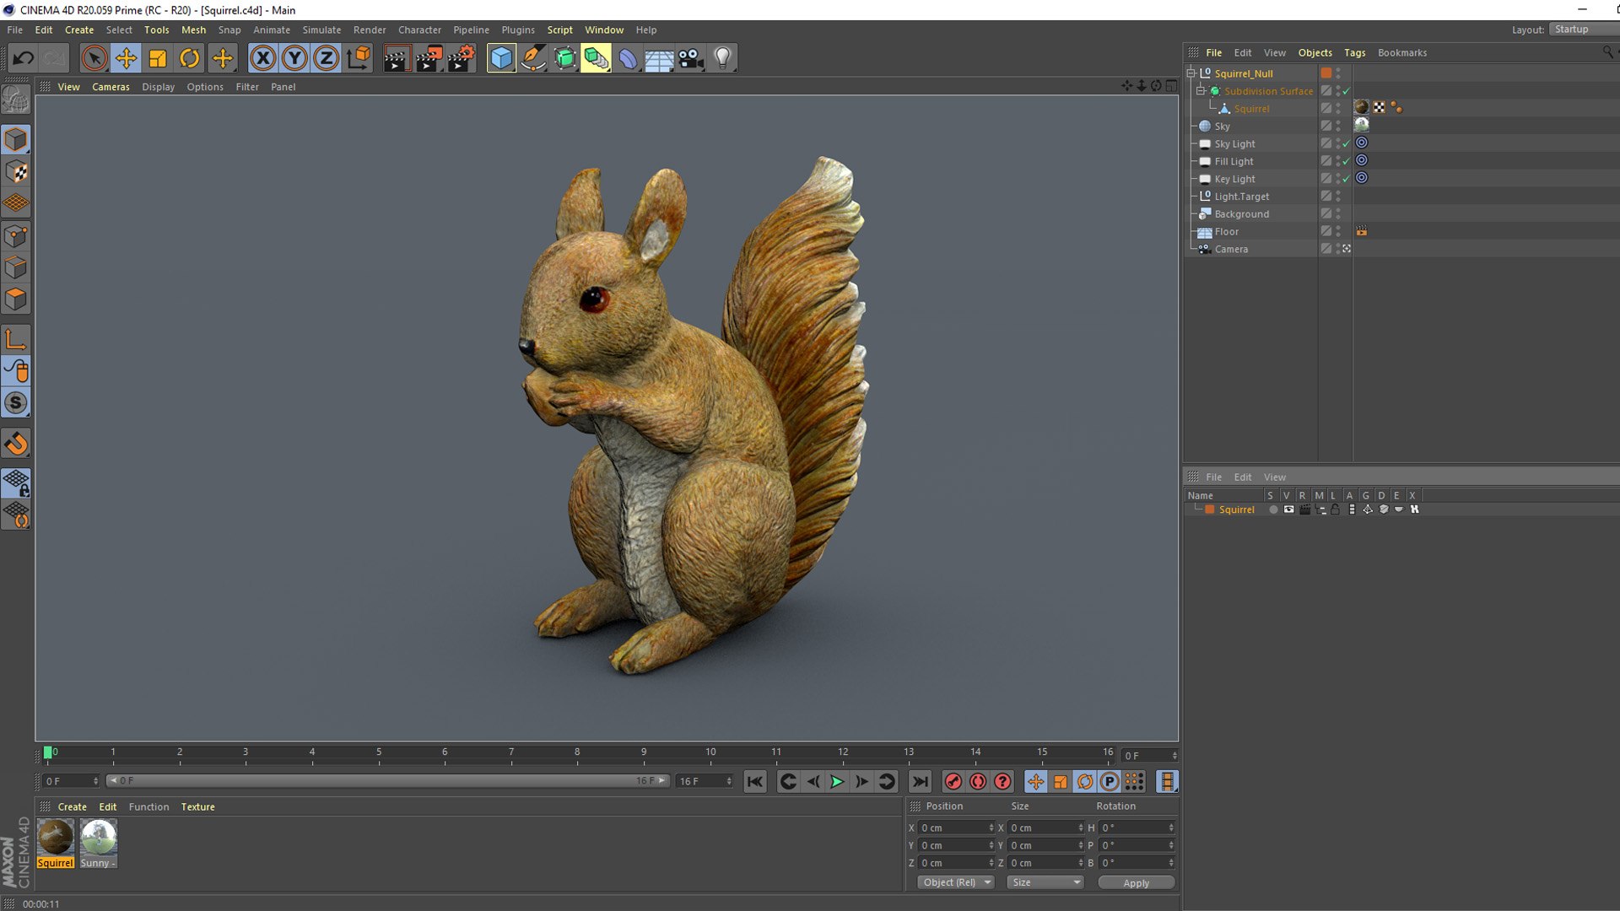Activate the Move tool
The height and width of the screenshot is (911, 1620).
[x=127, y=58]
